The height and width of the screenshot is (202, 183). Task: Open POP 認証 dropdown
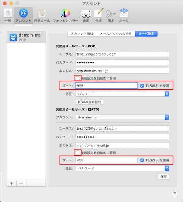(x=122, y=94)
